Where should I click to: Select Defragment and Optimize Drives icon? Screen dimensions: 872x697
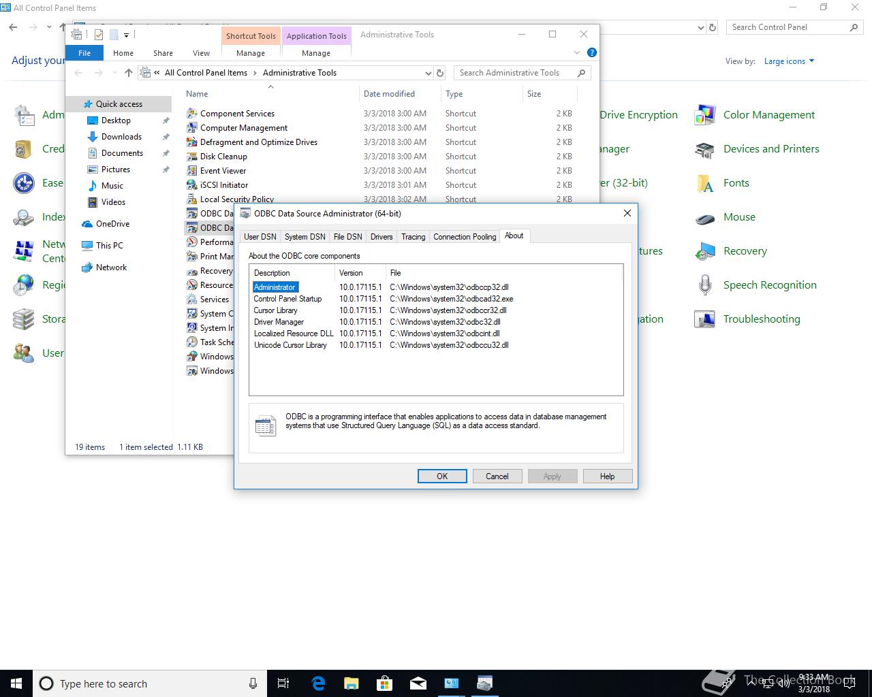tap(192, 142)
